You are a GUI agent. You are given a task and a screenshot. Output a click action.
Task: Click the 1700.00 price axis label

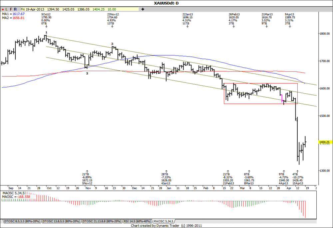(x=325, y=61)
